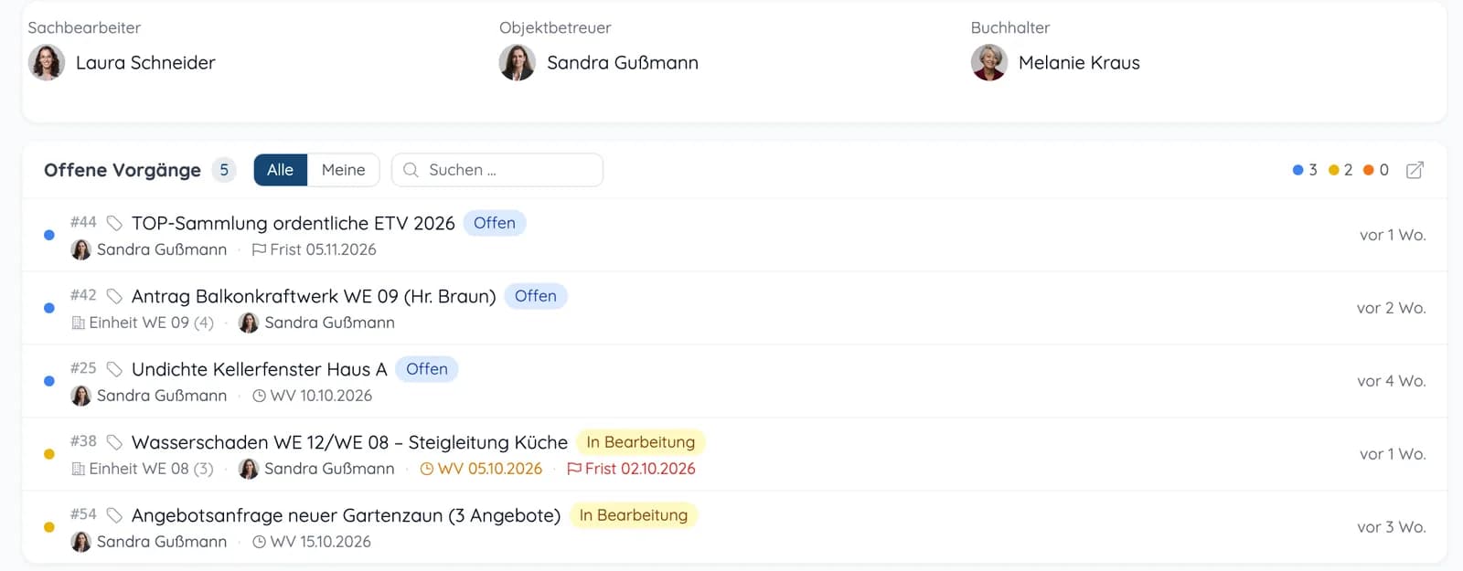Click the flag icon before Frist 05.11.2026

(x=259, y=250)
